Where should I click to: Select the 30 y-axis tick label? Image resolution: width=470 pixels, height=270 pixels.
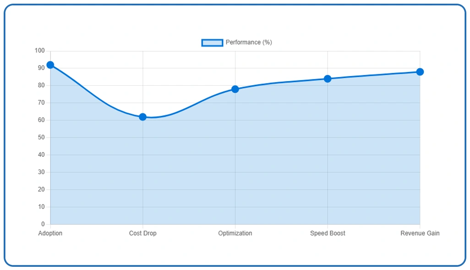(41, 172)
